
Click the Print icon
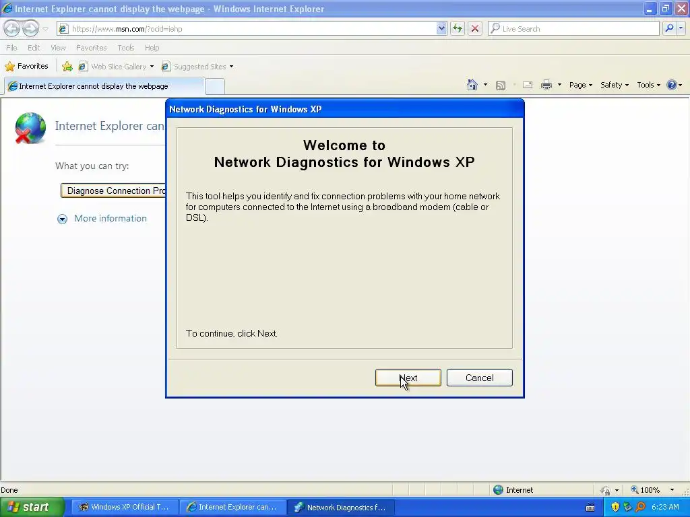[x=546, y=85]
